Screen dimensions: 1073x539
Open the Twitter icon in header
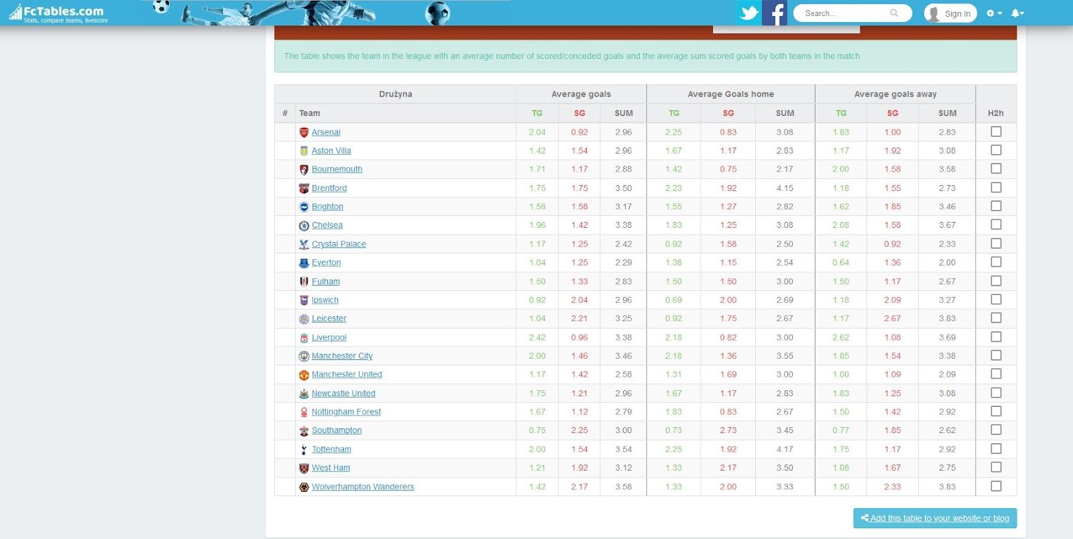tap(748, 13)
